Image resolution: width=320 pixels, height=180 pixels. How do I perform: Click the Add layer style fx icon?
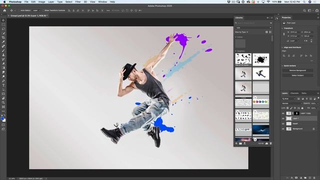(x=292, y=178)
